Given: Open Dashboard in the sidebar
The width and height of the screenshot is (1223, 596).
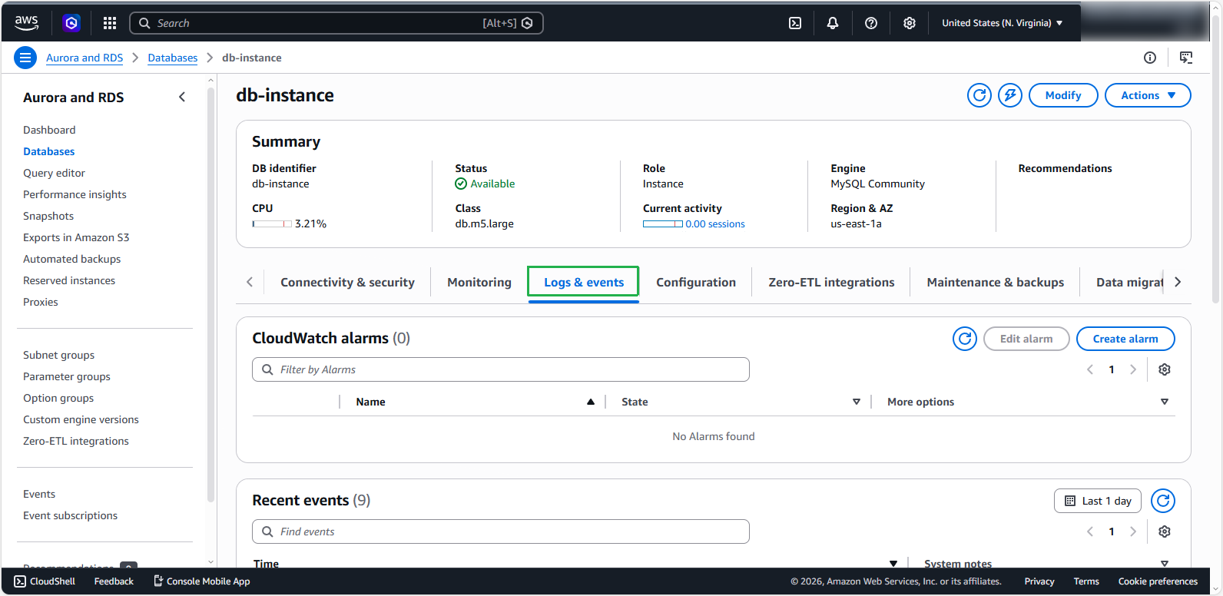Looking at the screenshot, I should pyautogui.click(x=49, y=130).
